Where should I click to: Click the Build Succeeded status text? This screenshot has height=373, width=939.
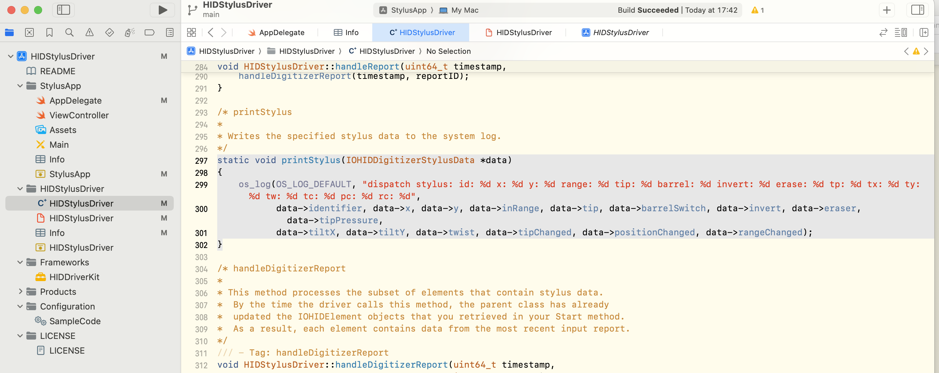pos(648,10)
